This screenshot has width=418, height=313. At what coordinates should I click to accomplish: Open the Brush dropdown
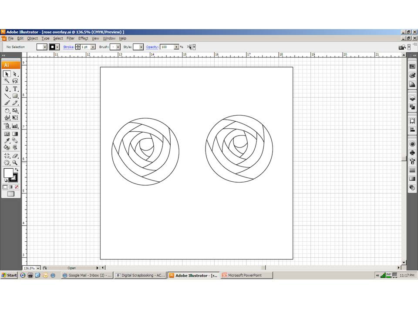click(x=118, y=47)
